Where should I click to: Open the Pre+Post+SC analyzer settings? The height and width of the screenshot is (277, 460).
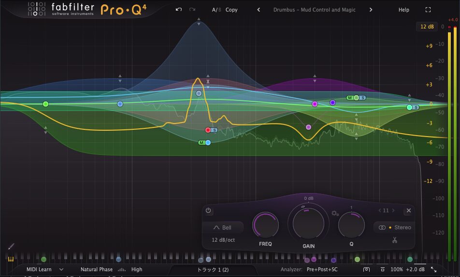(x=322, y=269)
